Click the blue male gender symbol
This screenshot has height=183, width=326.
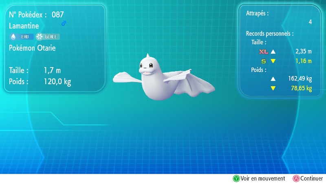64,24
